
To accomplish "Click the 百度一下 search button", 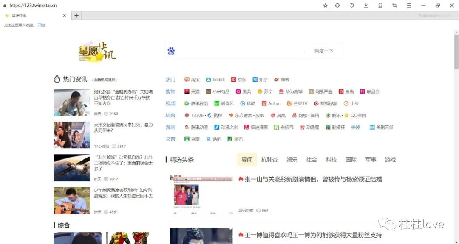I will 324,51.
